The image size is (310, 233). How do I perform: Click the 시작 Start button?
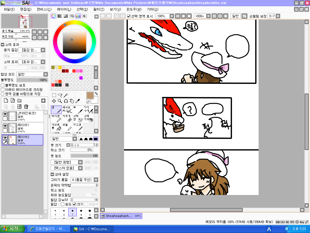12,229
